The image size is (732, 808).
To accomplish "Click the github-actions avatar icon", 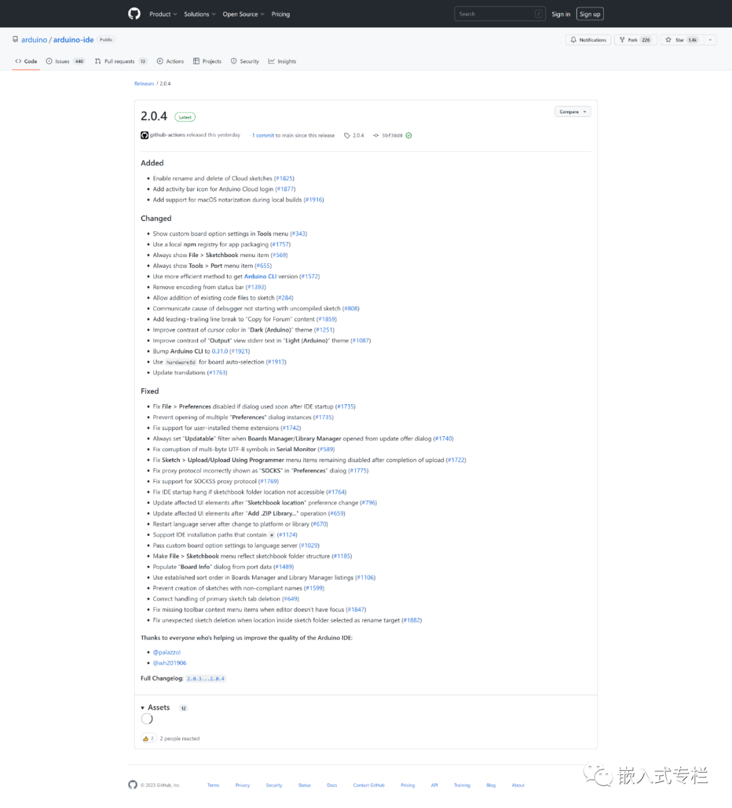I will click(144, 135).
